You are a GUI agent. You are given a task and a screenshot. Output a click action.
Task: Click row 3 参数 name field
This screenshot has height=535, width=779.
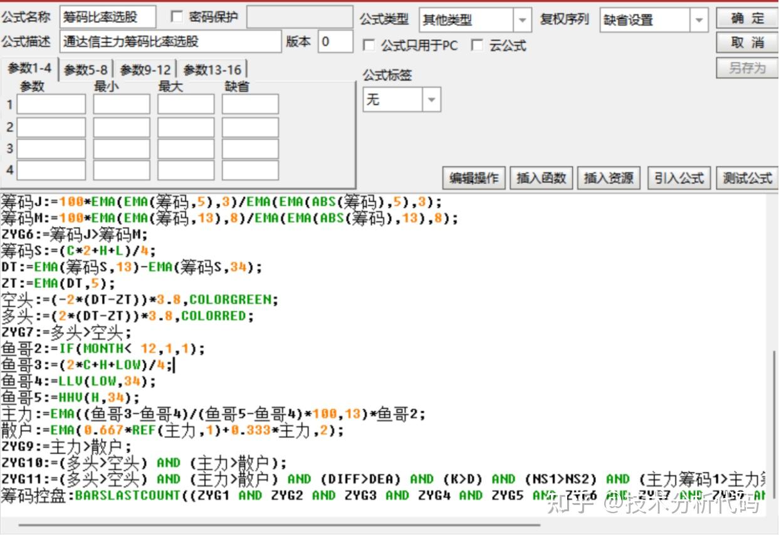51,148
